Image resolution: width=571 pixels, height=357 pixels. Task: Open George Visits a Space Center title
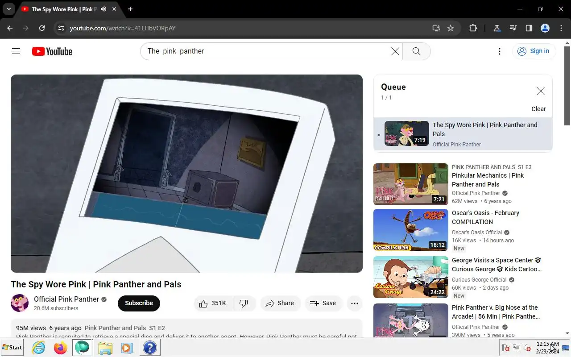pos(497,265)
